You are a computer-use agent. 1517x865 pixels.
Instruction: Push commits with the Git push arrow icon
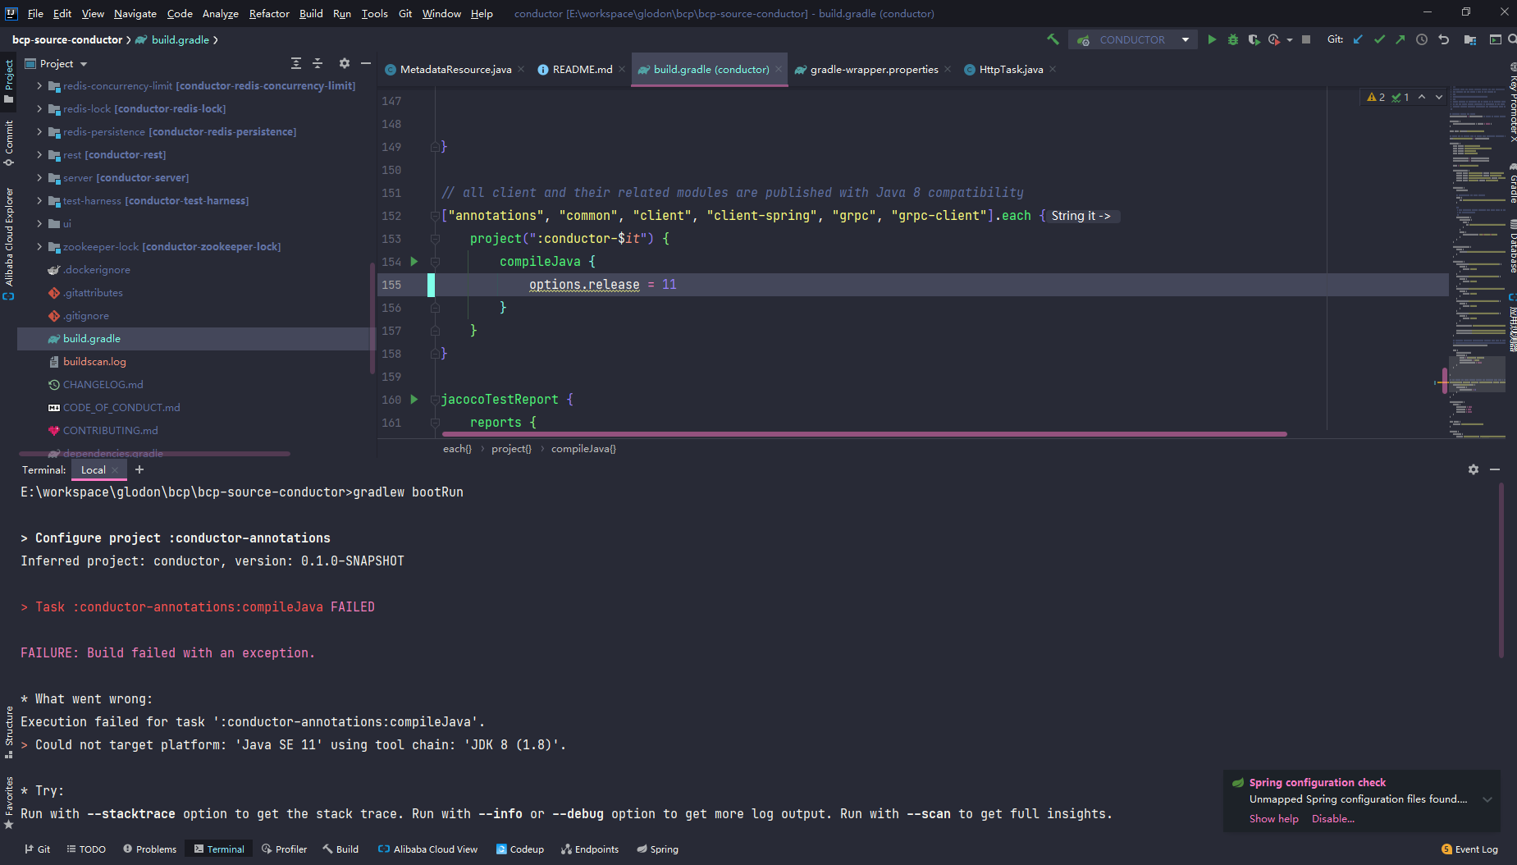click(1400, 39)
